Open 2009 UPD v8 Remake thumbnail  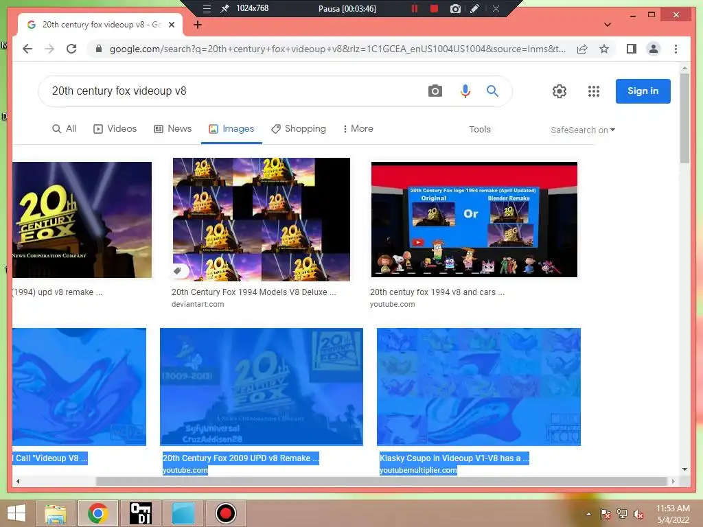(262, 387)
